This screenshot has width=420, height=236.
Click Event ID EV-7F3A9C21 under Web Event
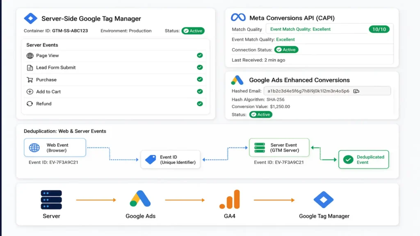click(x=53, y=162)
